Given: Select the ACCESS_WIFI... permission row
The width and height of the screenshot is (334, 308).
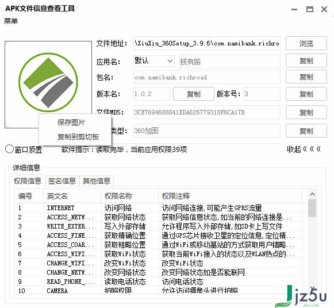Looking at the screenshot, I should click(161, 254).
